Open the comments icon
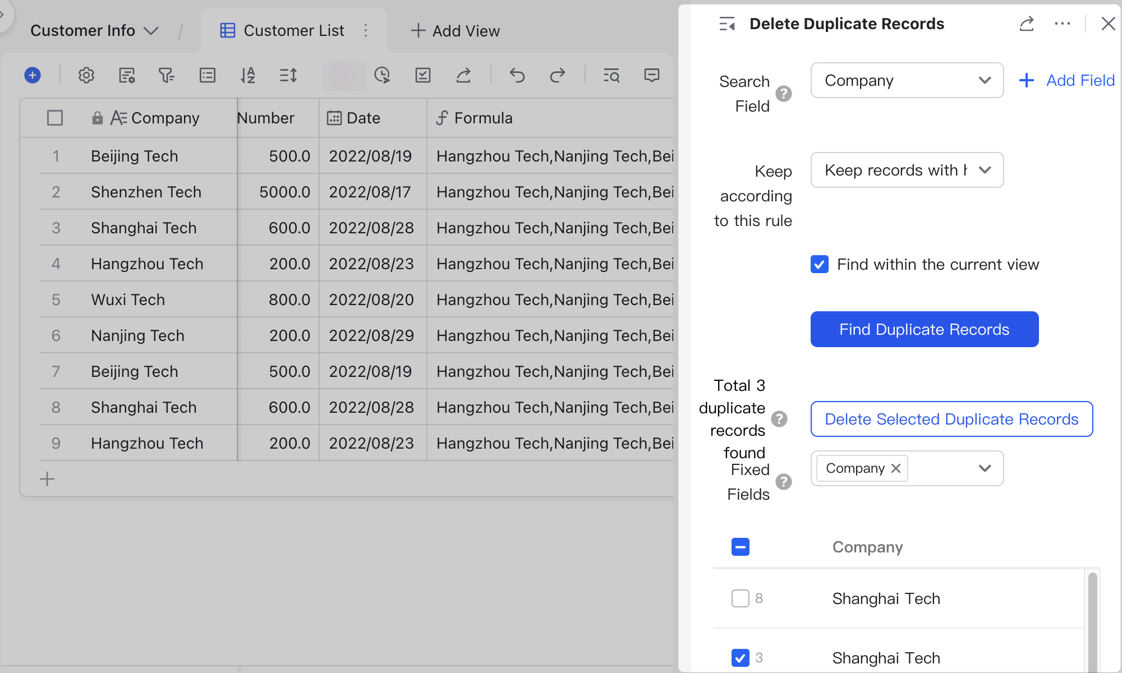Screen dimensions: 1122x673 (x=652, y=75)
